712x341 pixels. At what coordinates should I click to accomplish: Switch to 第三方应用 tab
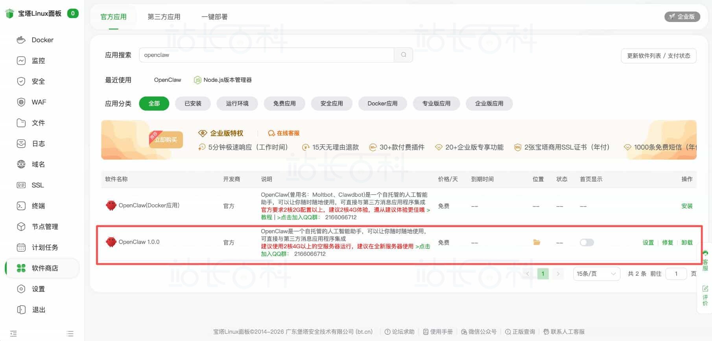click(164, 17)
